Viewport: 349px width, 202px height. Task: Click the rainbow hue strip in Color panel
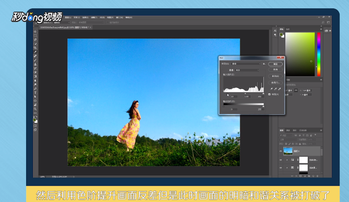click(319, 54)
